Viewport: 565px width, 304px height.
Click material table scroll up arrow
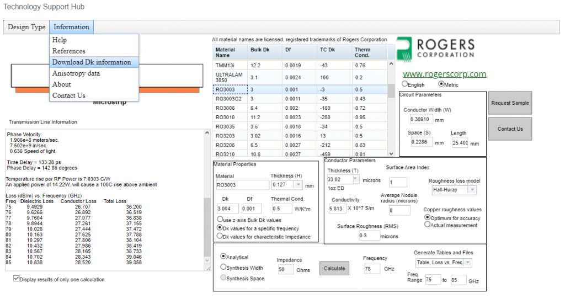391,64
